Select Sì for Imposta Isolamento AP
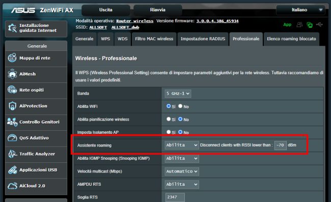Image resolution: width=331 pixels, height=202 pixels. click(x=169, y=132)
